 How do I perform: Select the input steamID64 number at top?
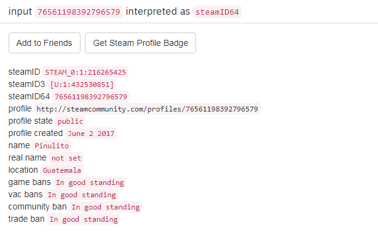tap(79, 12)
